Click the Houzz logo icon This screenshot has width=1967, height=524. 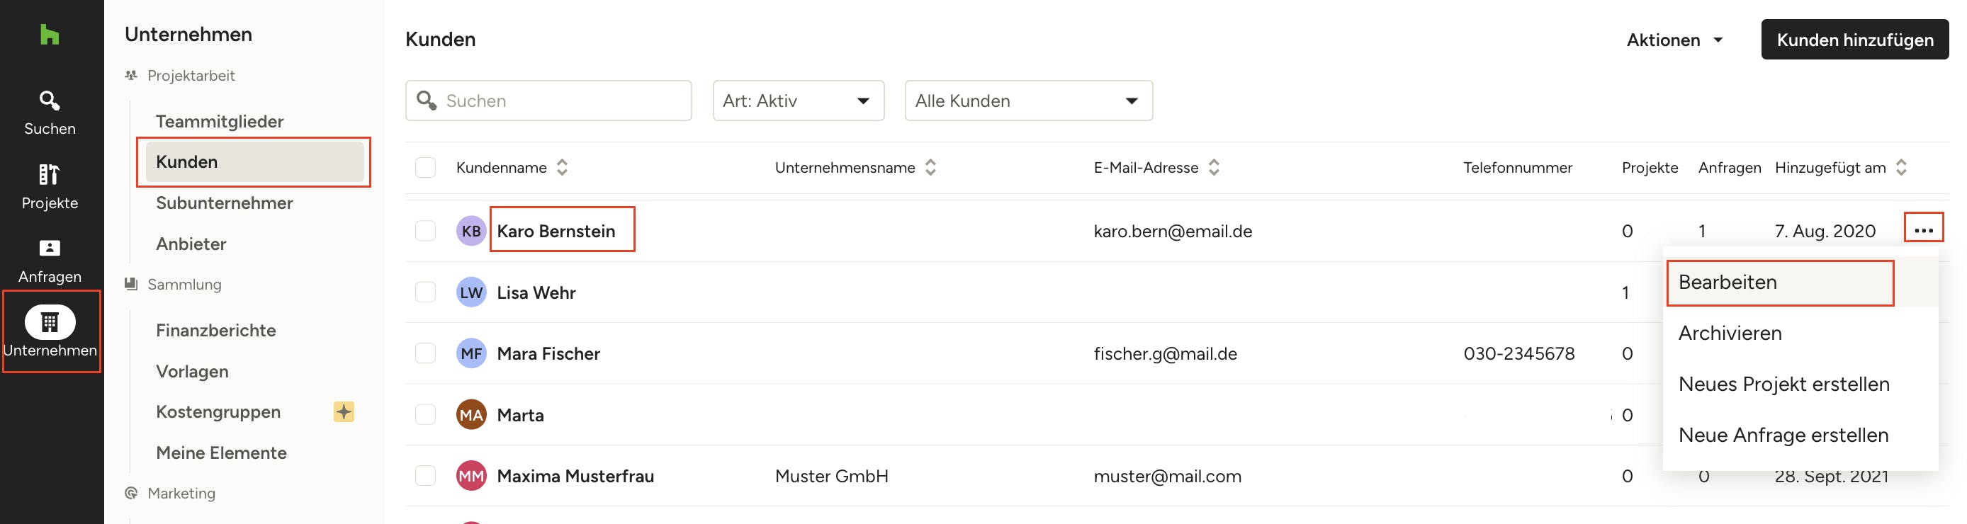click(x=50, y=34)
